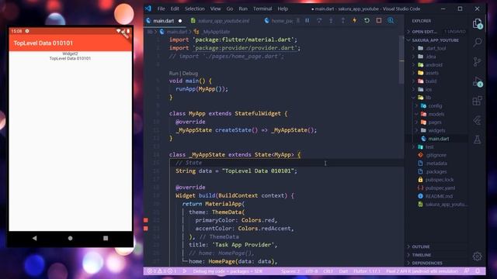Click Flutter version in status bar
The height and width of the screenshot is (279, 497).
pos(367,271)
